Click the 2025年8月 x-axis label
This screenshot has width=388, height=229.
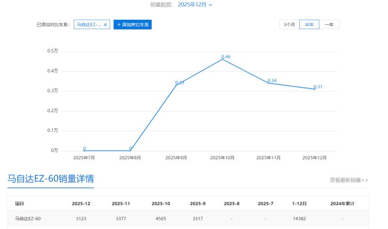pos(130,158)
